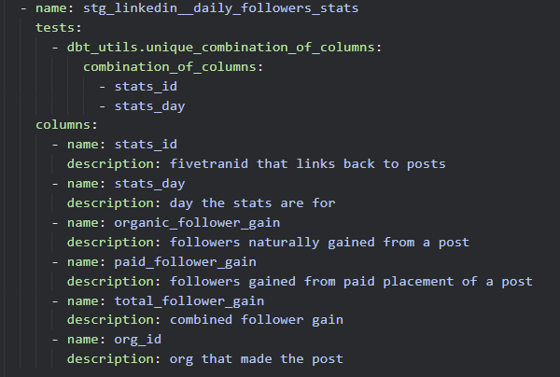Screen dimensions: 560x377
Task: Click the 'org that made the post' text
Action: pos(256,359)
